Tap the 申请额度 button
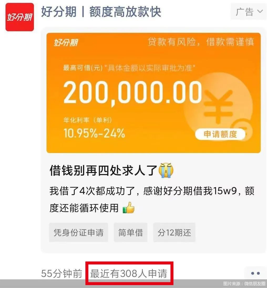This screenshot has width=267, height=288. [x=220, y=134]
